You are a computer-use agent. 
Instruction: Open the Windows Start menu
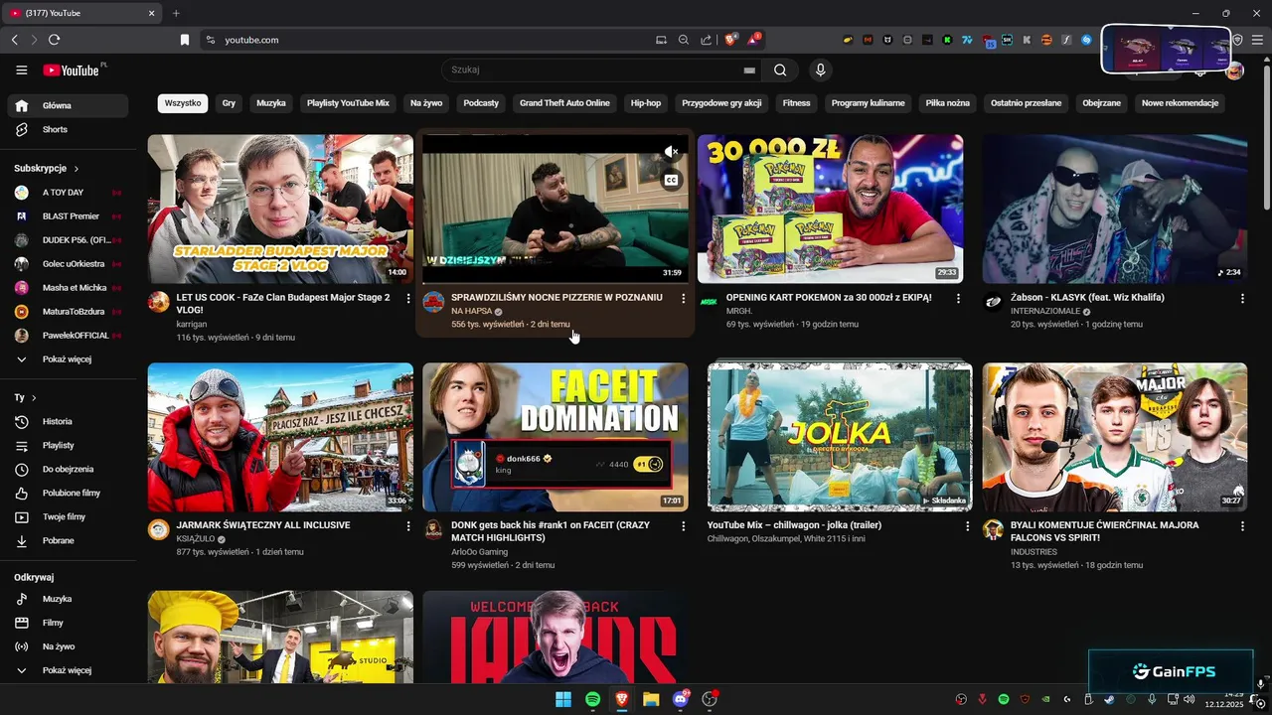(x=563, y=699)
